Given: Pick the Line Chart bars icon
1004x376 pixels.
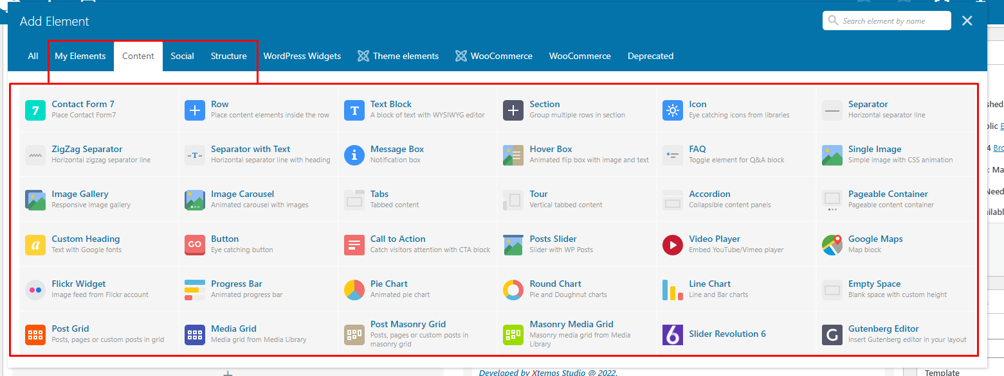Looking at the screenshot, I should [673, 290].
